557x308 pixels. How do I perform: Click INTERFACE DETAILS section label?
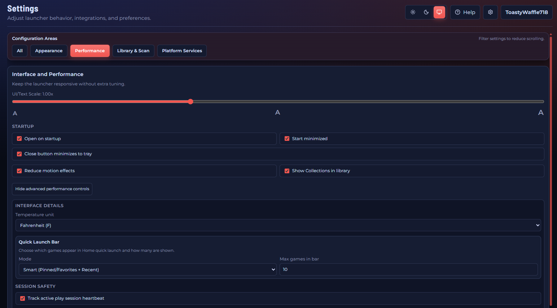[x=39, y=206]
